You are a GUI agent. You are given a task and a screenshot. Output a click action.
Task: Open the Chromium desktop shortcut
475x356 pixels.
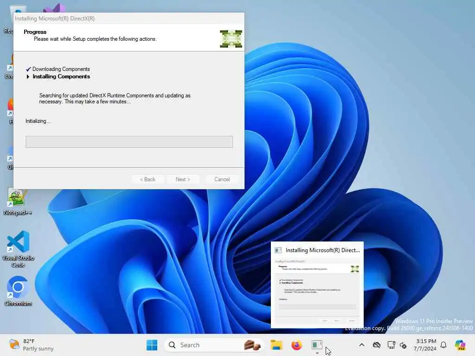click(18, 291)
